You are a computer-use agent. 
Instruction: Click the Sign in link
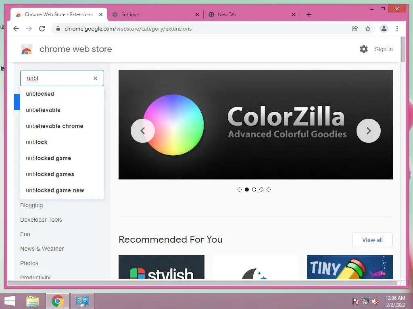pos(384,49)
